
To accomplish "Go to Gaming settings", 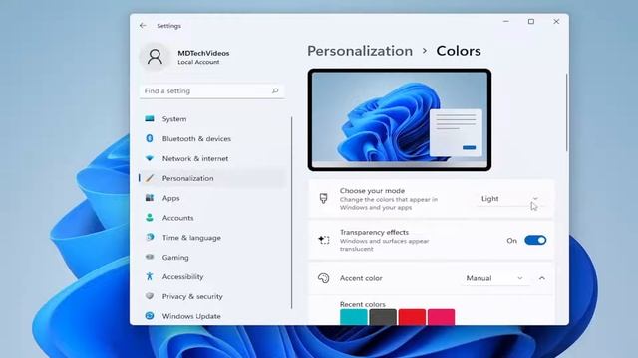I will pyautogui.click(x=211, y=257).
